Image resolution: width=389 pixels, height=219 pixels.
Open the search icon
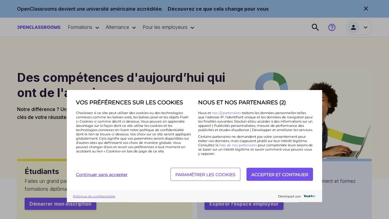pos(315,27)
